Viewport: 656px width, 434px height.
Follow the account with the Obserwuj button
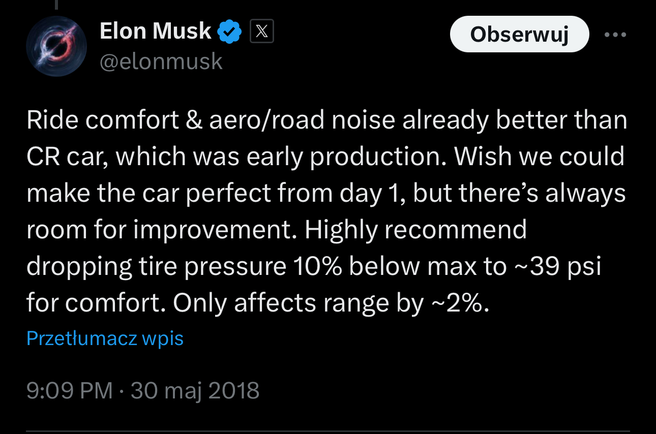tap(520, 35)
